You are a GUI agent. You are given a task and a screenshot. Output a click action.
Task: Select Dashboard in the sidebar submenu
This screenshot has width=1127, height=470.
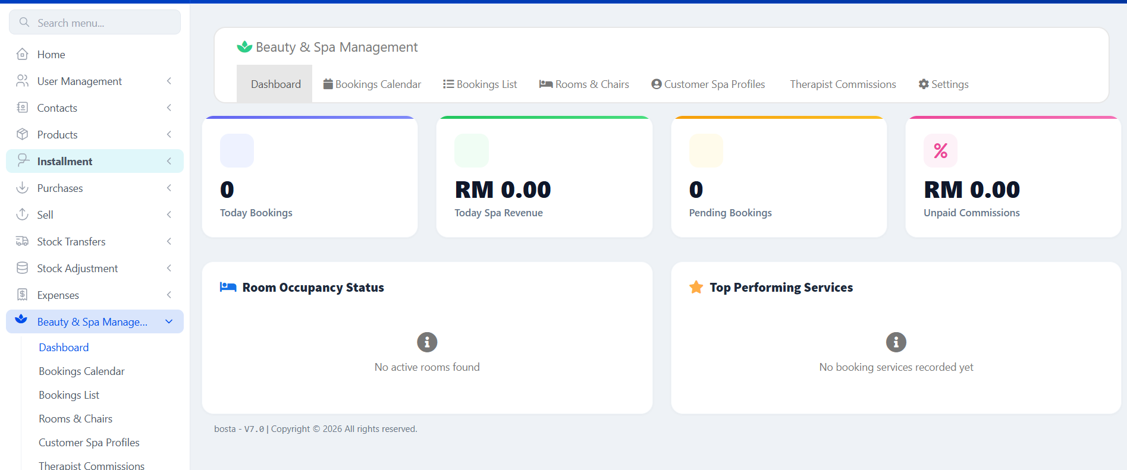click(64, 347)
